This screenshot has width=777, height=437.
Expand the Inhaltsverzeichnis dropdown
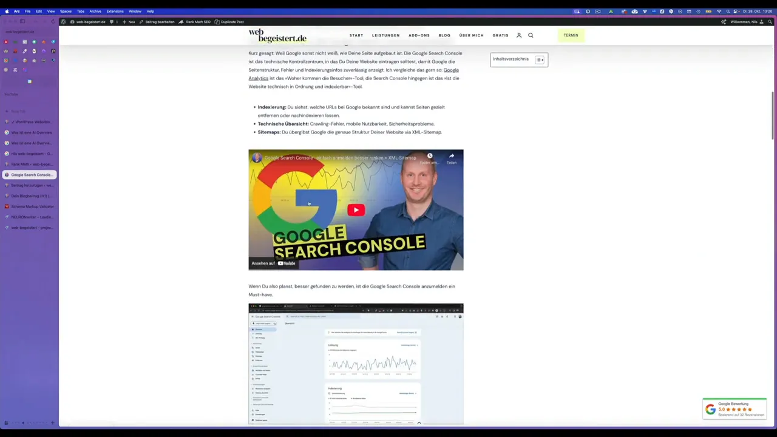pos(543,59)
